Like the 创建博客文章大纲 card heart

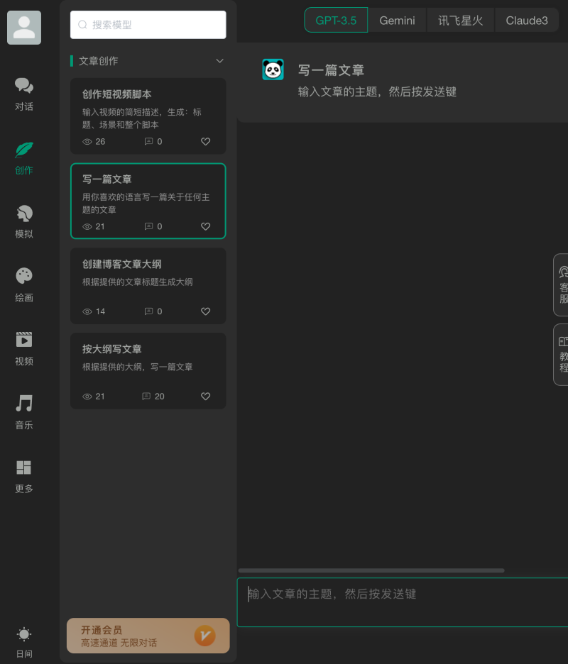tap(206, 311)
